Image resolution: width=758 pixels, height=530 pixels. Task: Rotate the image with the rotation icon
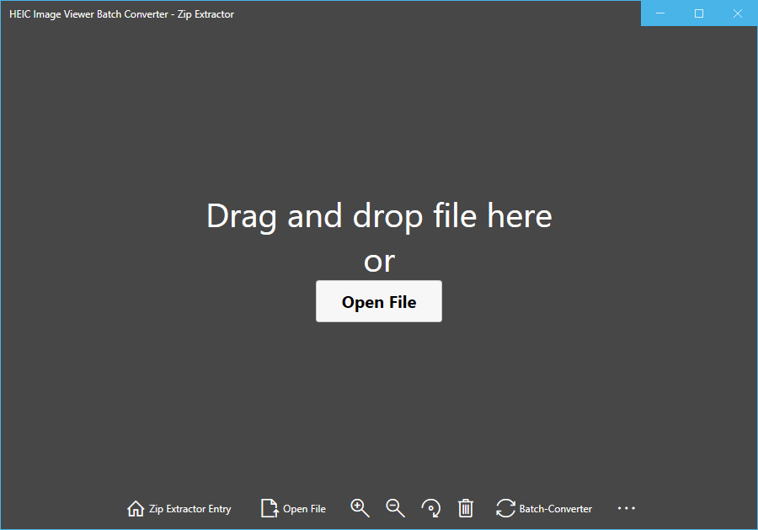(x=430, y=507)
